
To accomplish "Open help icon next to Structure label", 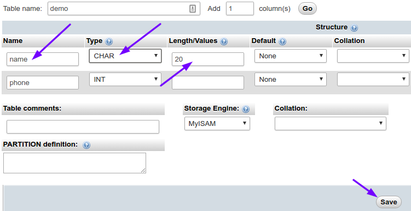I will pyautogui.click(x=354, y=28).
